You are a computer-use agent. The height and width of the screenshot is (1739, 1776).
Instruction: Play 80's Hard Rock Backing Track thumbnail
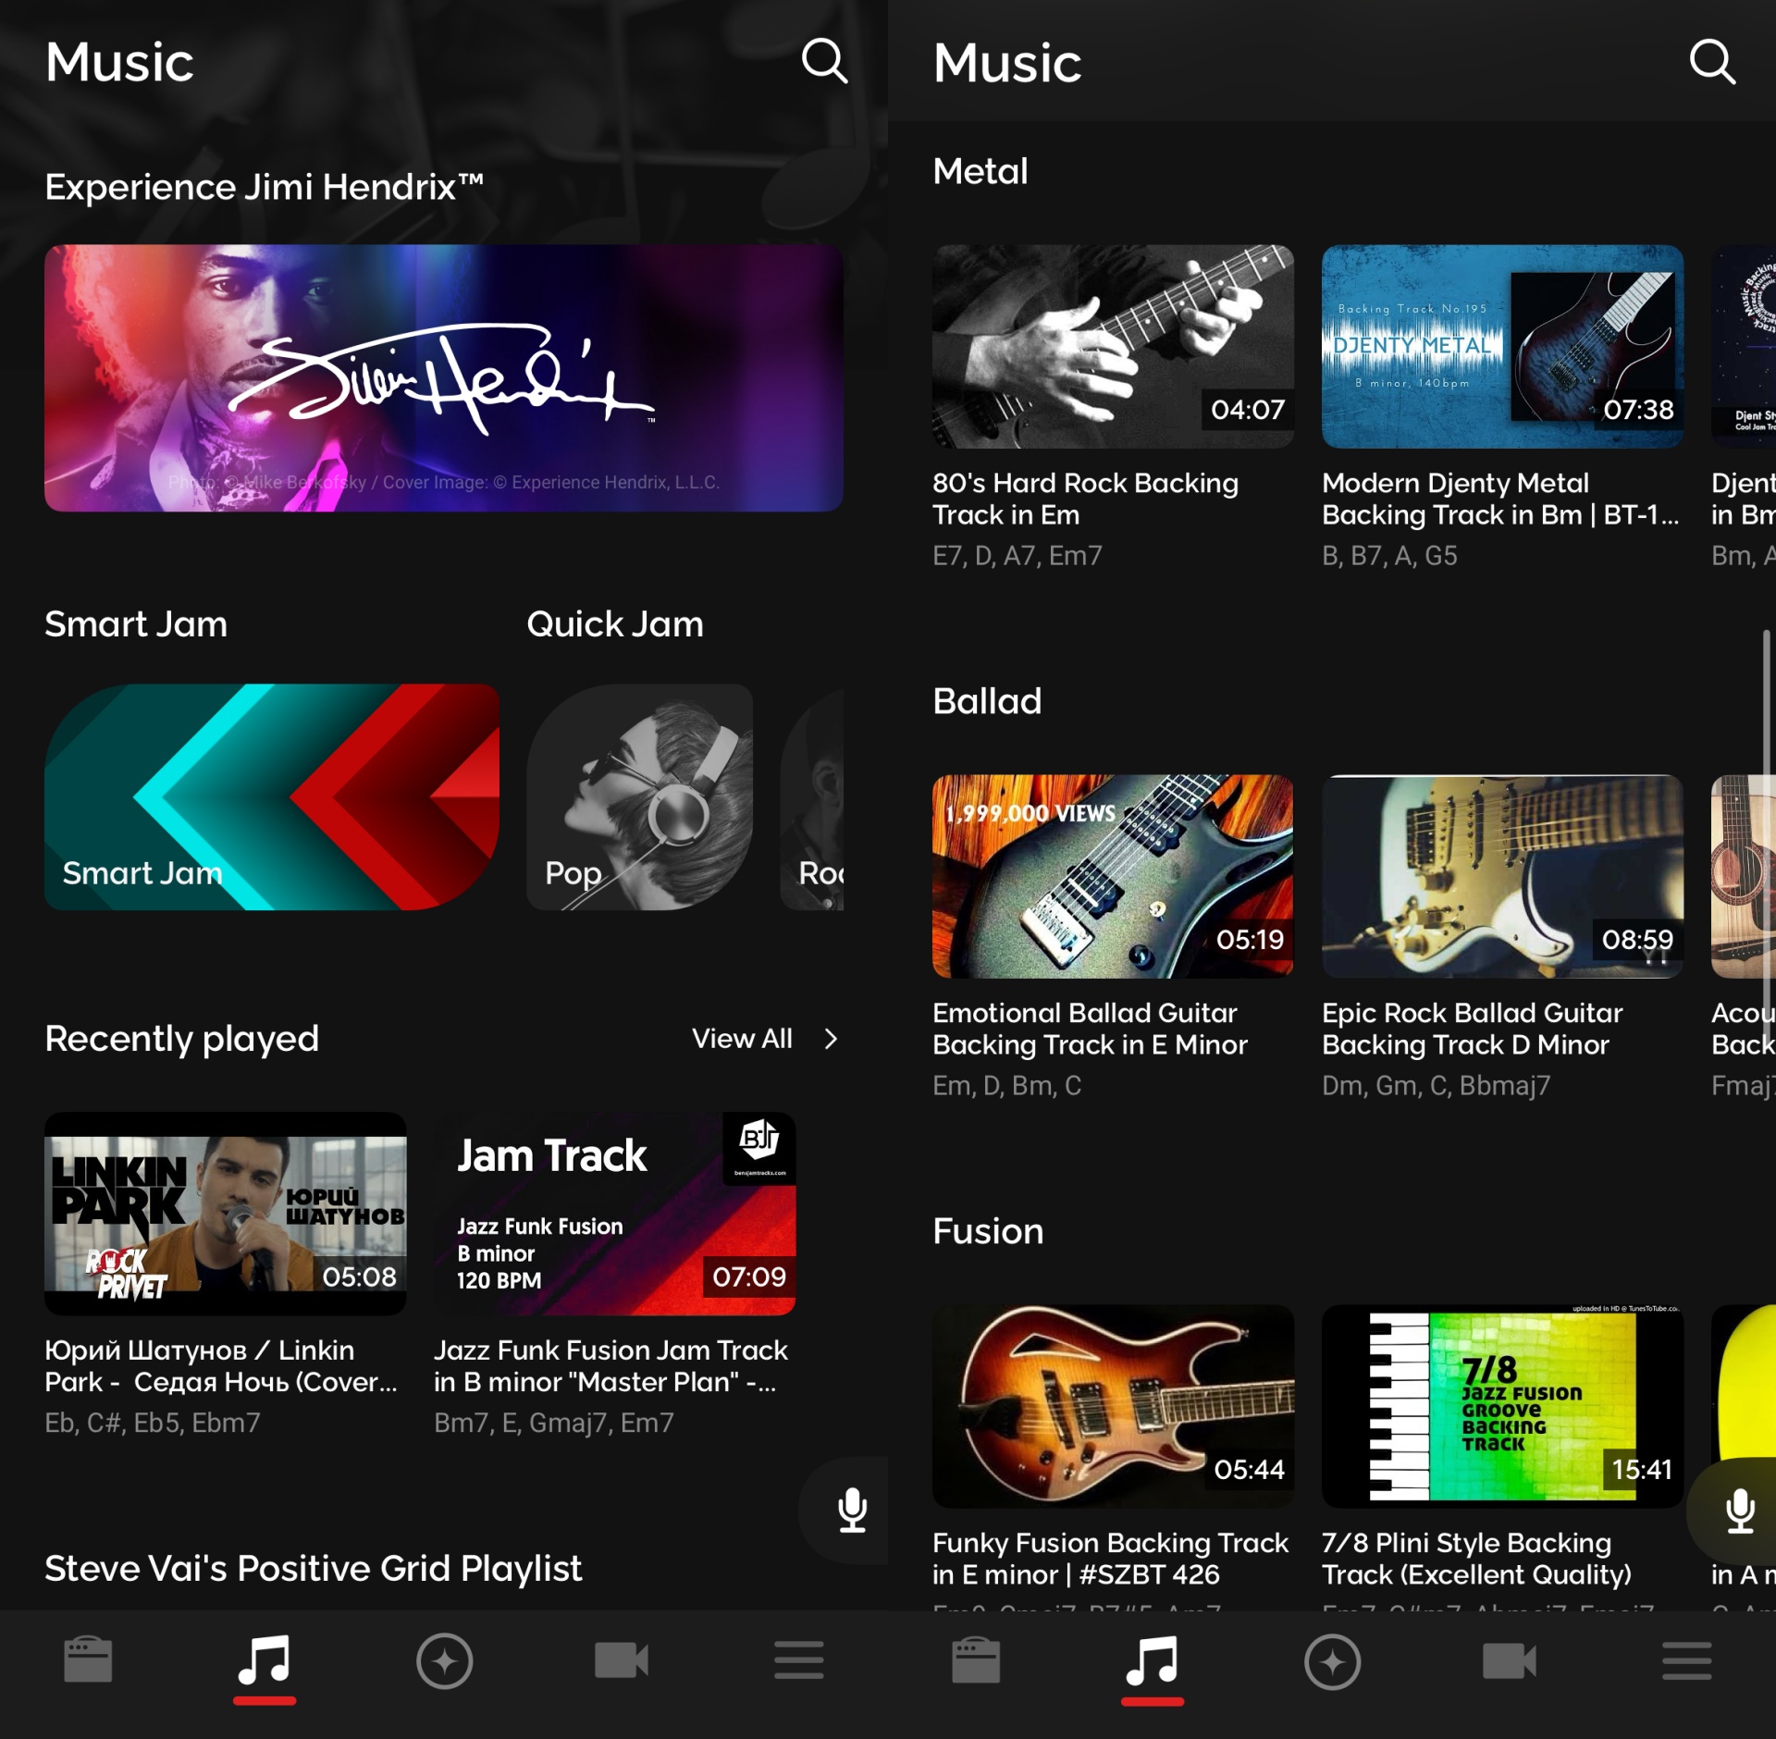tap(1113, 347)
